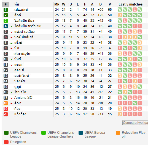Image resolution: width=148 pixels, height=145 pixels.
Task: Click the rank 20 red position badge
Action: point(6,114)
